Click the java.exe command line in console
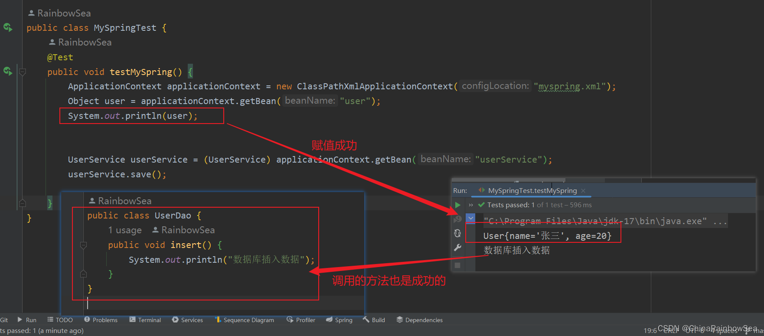Screen dimensions: 764x336 coord(605,221)
